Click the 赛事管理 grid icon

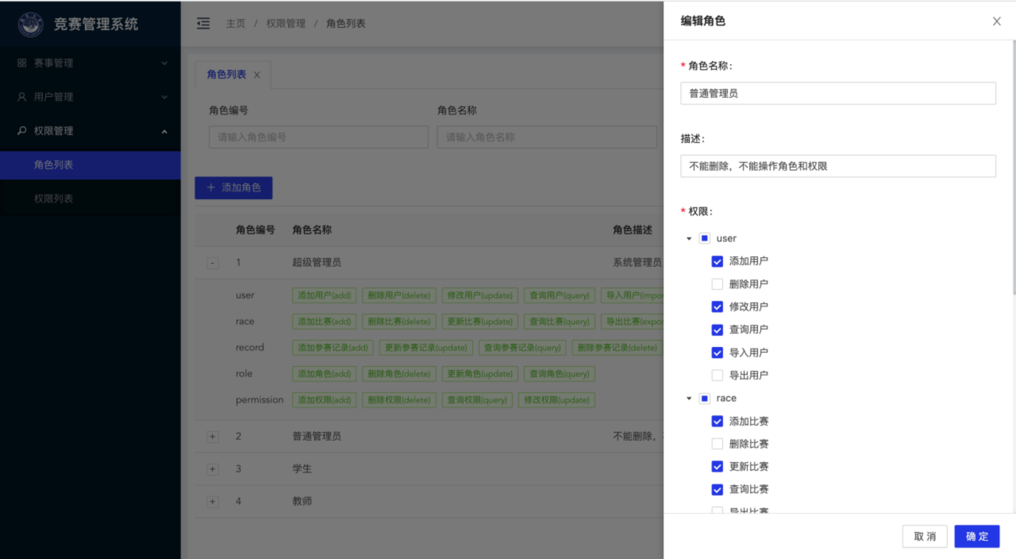22,63
